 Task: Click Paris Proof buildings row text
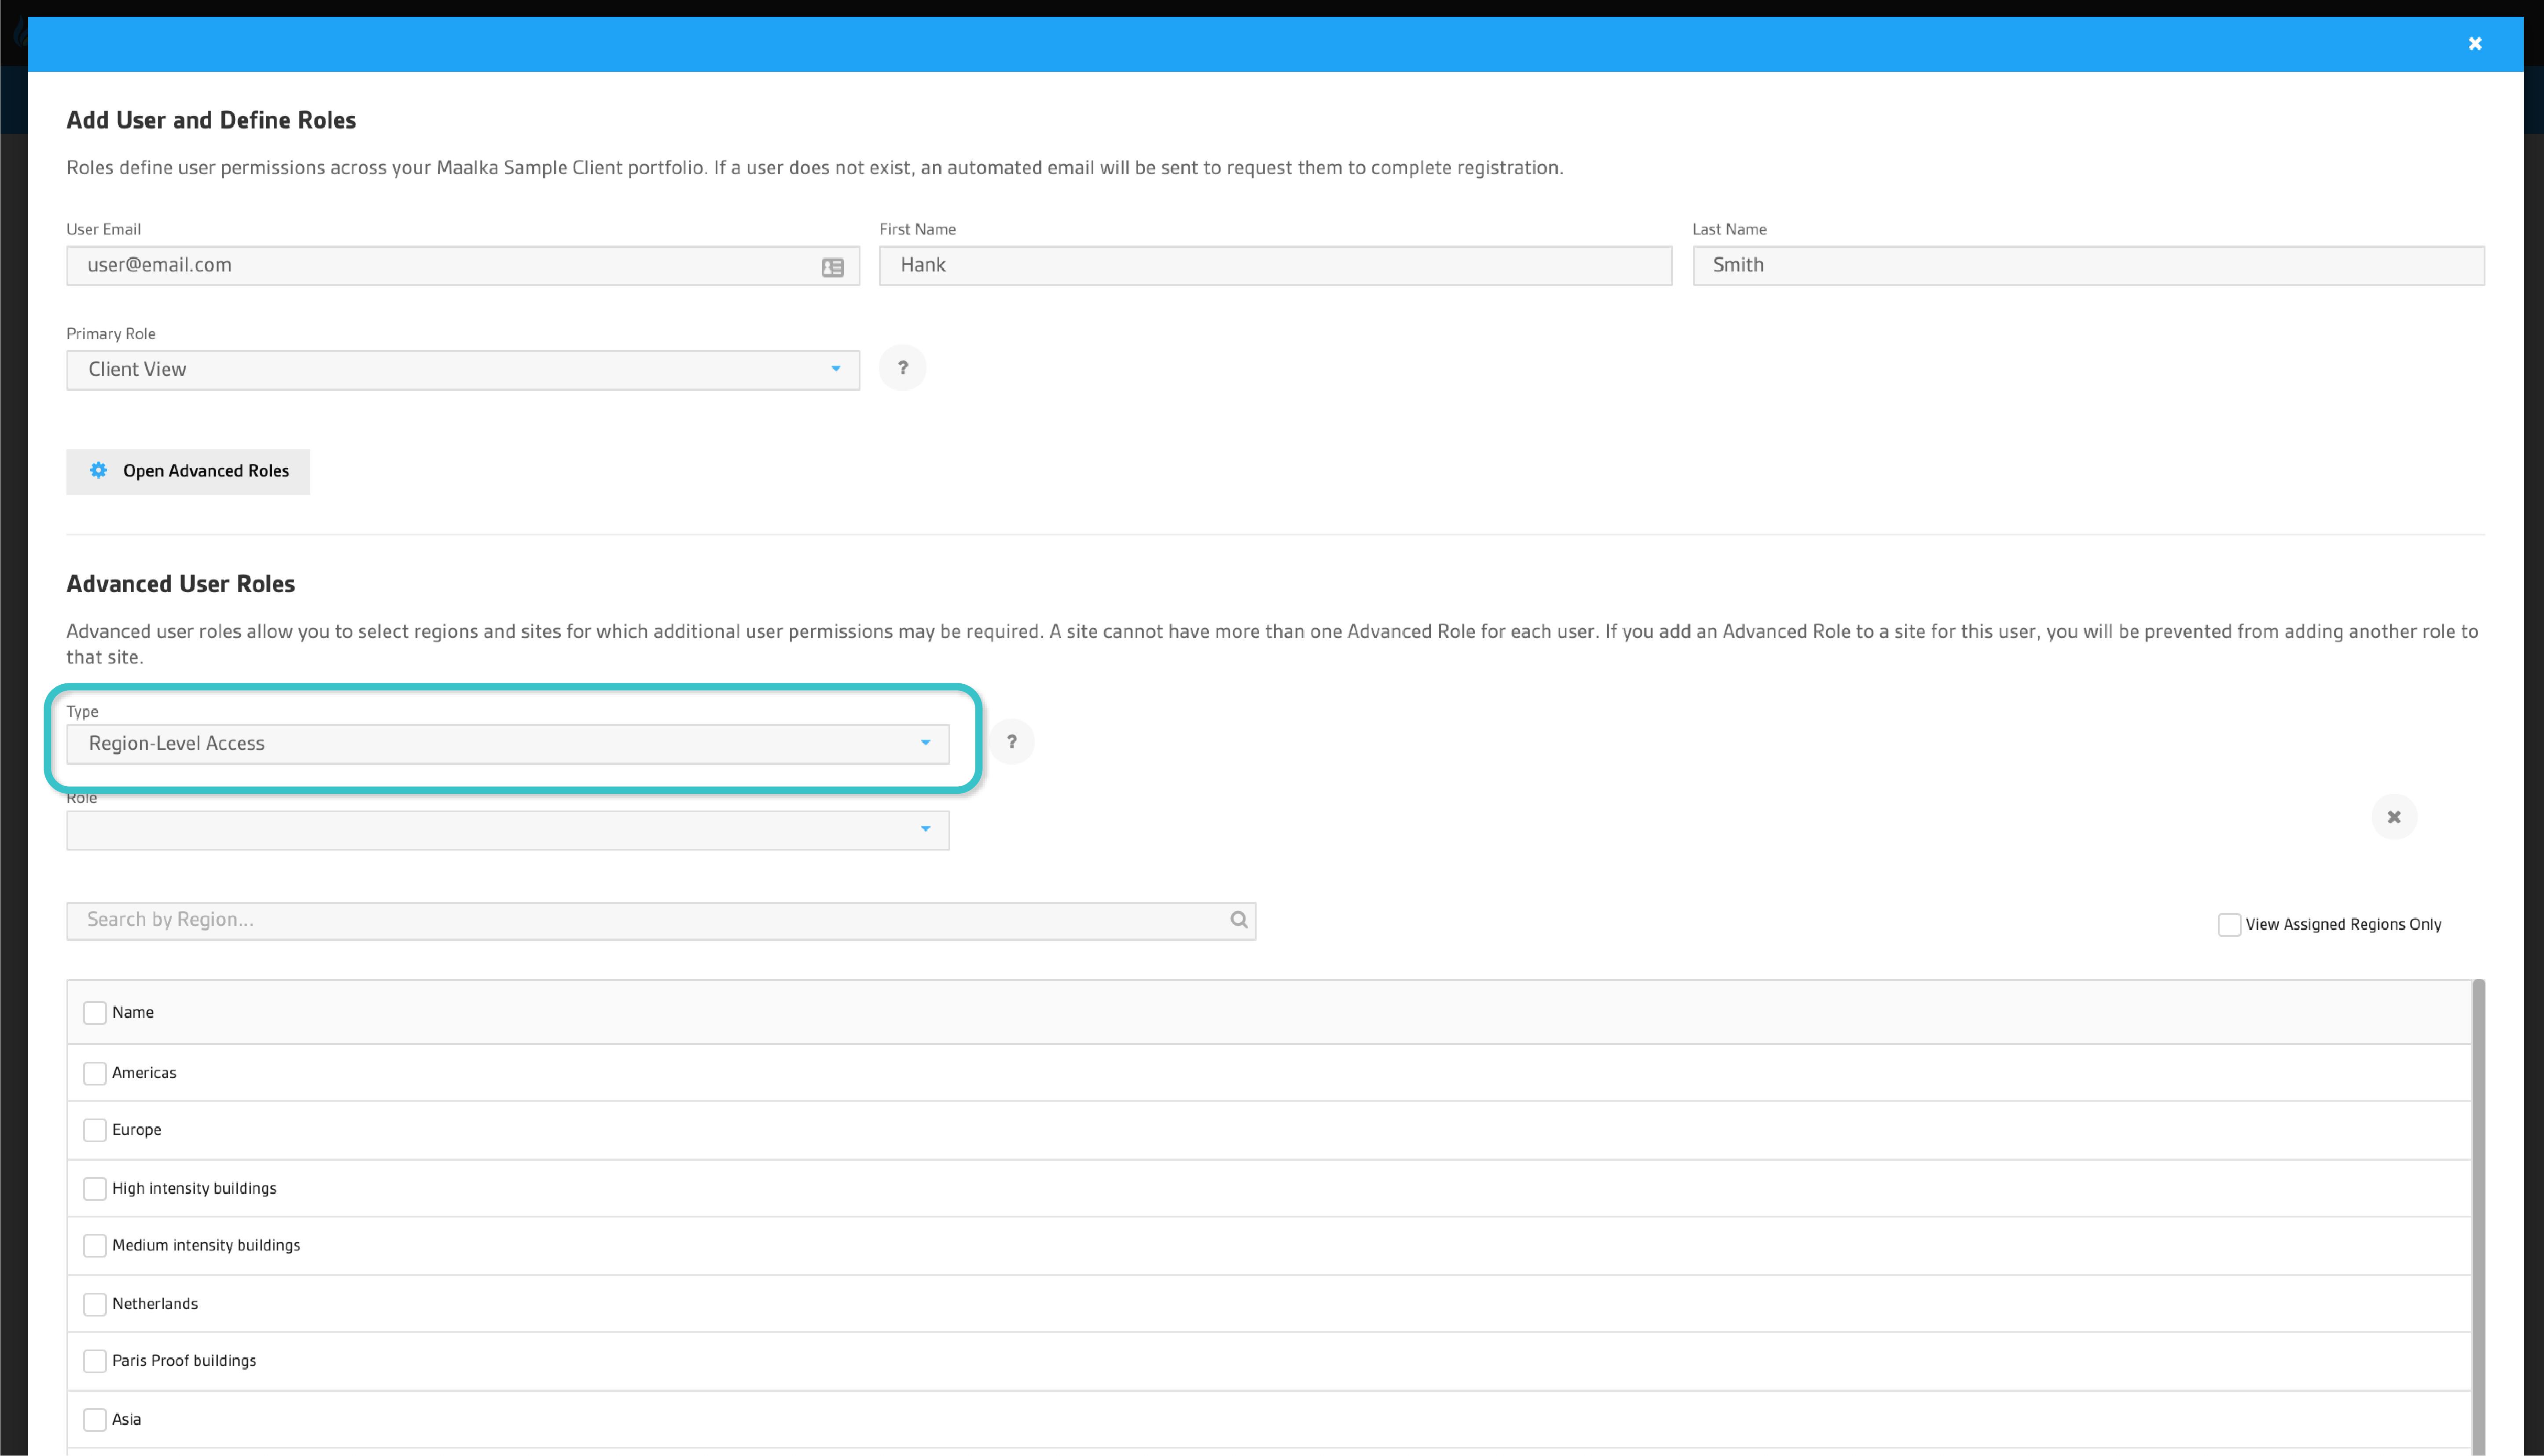point(184,1361)
